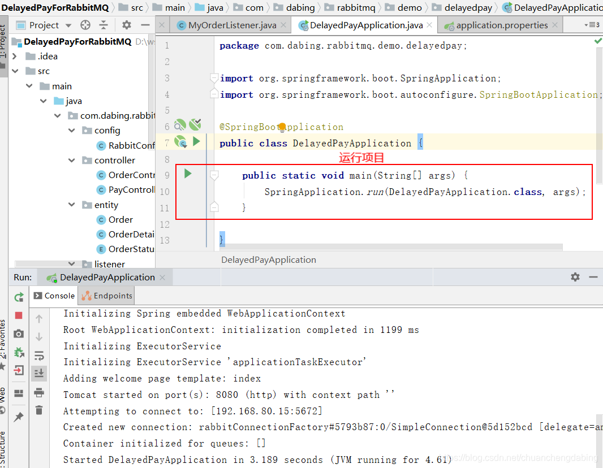Clear all console output with the trash icon

point(39,410)
